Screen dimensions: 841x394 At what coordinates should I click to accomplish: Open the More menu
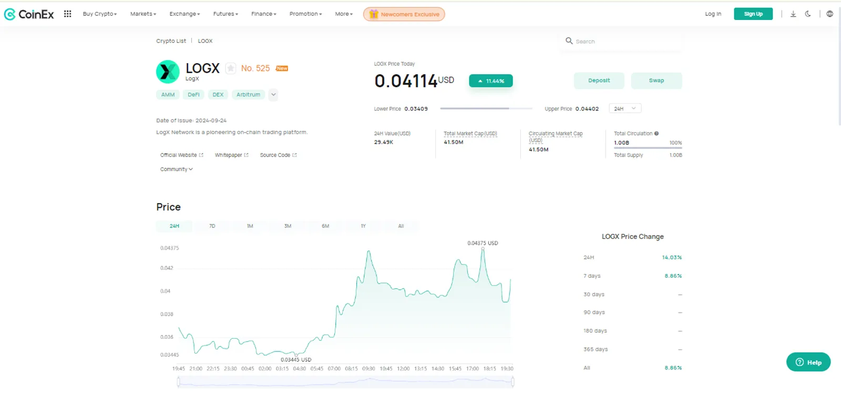click(x=344, y=14)
